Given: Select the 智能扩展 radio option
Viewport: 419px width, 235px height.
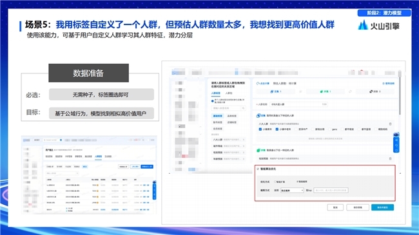Looking at the screenshot, I should pyautogui.click(x=275, y=182).
